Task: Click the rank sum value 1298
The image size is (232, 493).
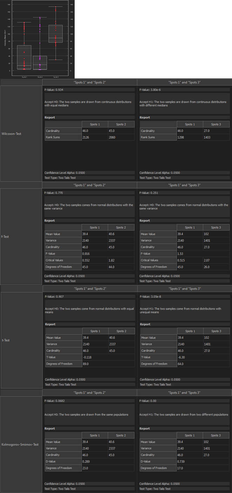Action: (x=190, y=137)
